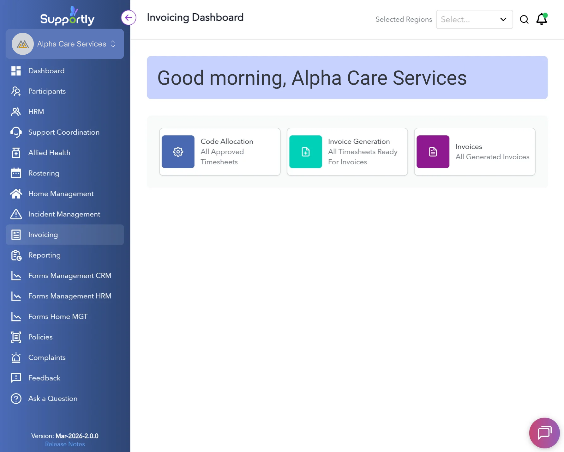This screenshot has width=564, height=452.
Task: Click the Reporting clipboard icon
Action: [16, 255]
